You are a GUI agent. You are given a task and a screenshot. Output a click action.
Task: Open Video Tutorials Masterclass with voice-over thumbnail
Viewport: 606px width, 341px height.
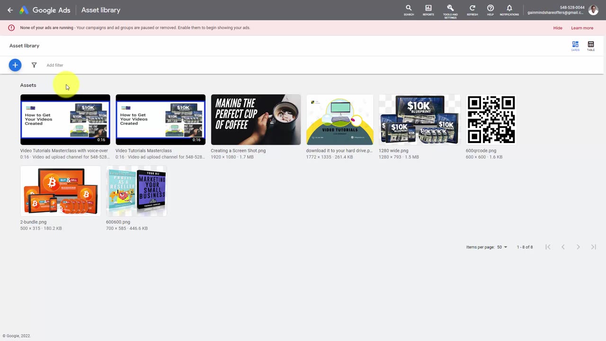click(x=65, y=119)
